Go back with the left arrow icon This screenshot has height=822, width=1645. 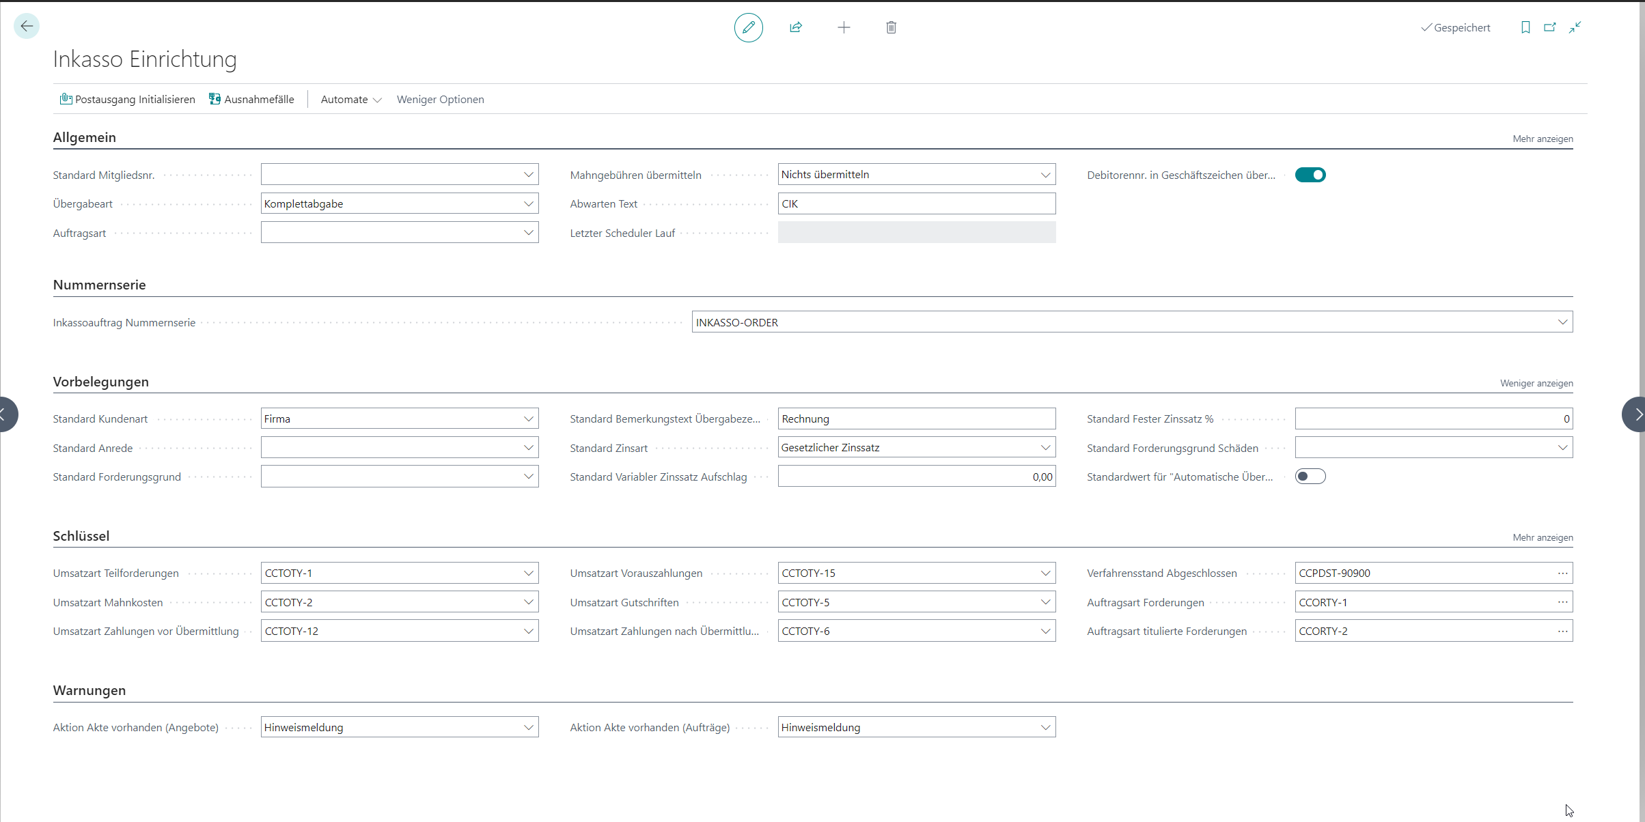pyautogui.click(x=27, y=26)
